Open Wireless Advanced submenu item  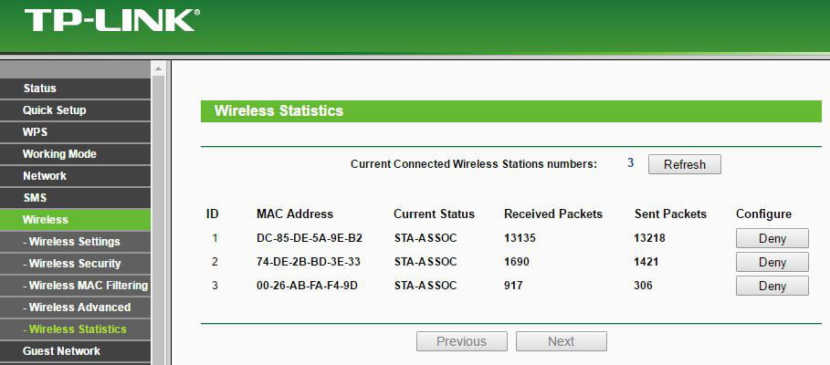(75, 308)
